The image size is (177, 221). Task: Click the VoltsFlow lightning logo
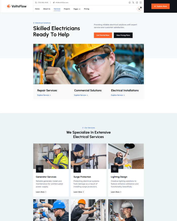[x=9, y=6]
